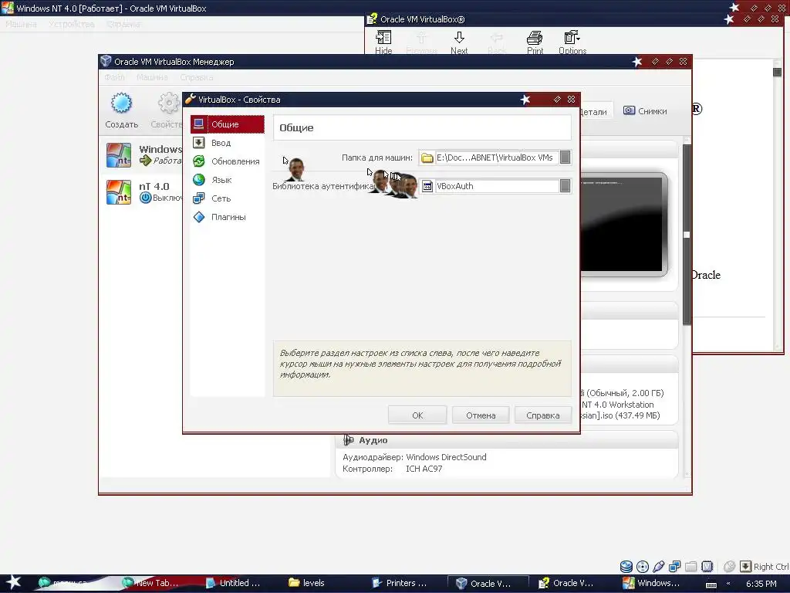Image resolution: width=790 pixels, height=593 pixels.
Task: Switch to the Printers taskbar item
Action: tap(400, 583)
